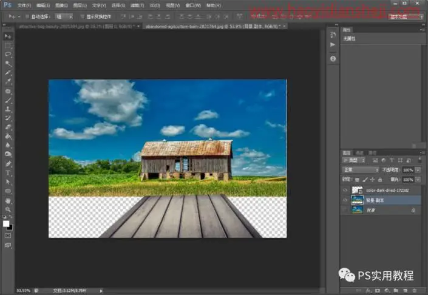Select the Zoom tool
The image size is (428, 295).
point(8,209)
